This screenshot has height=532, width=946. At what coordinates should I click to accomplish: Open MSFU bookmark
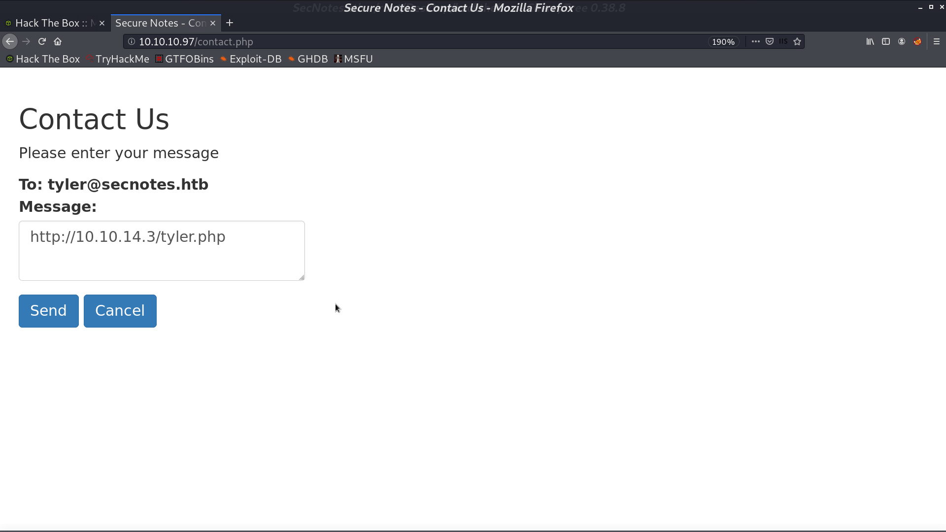pyautogui.click(x=353, y=59)
